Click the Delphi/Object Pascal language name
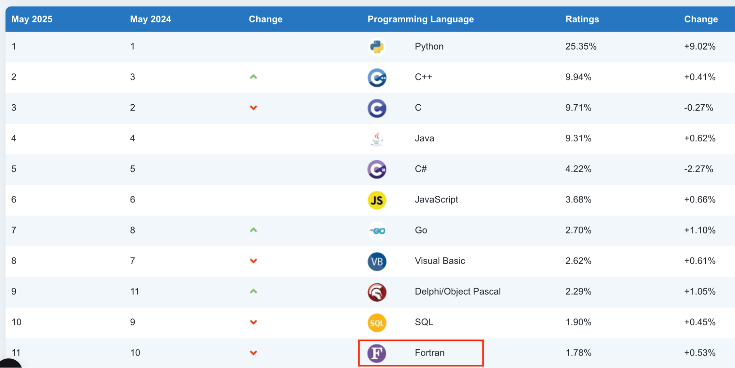 click(x=457, y=292)
